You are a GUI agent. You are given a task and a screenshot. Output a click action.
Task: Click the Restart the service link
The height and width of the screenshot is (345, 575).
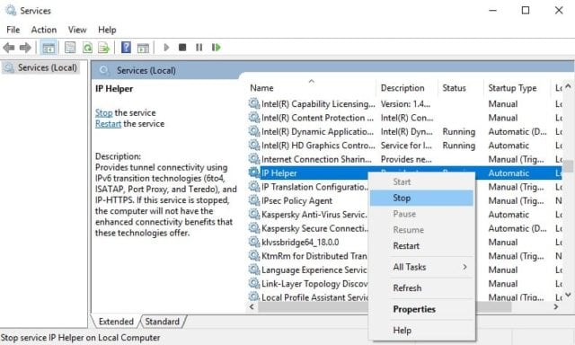click(108, 124)
